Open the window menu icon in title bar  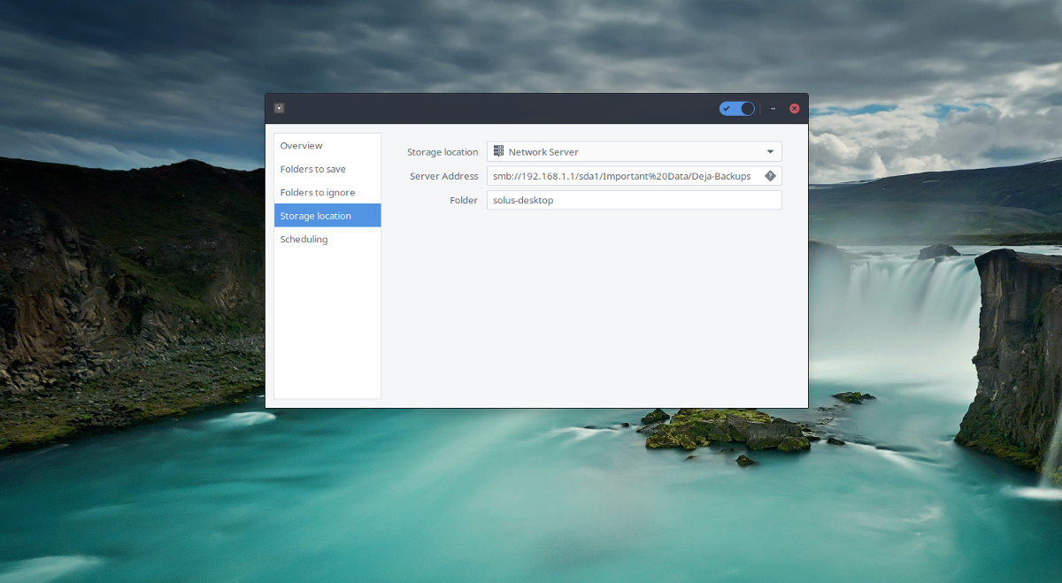[x=279, y=109]
